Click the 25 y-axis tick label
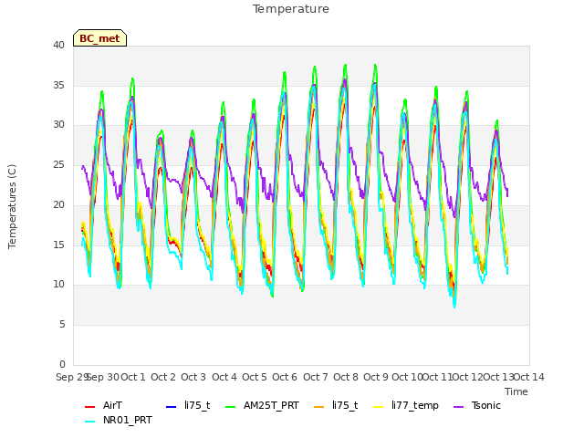 click(58, 164)
